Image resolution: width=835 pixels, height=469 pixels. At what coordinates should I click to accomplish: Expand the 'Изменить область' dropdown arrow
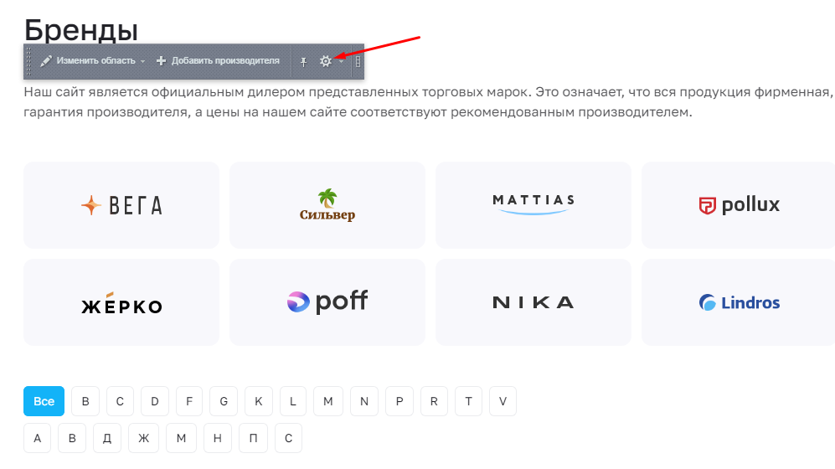click(x=142, y=62)
